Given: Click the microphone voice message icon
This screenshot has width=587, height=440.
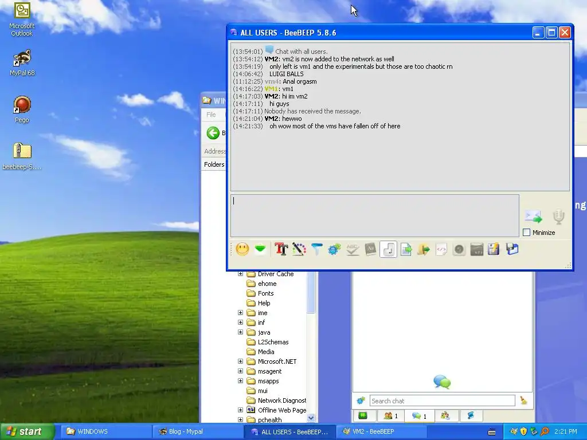Looking at the screenshot, I should pos(558,217).
